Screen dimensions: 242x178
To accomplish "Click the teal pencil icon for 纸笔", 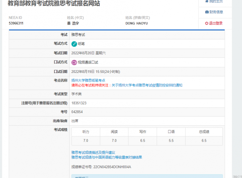I will click(74, 44).
